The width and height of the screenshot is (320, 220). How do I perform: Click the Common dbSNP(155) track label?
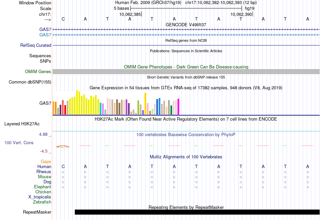point(30,82)
